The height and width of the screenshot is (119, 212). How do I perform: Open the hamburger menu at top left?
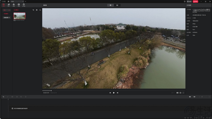[4, 1]
